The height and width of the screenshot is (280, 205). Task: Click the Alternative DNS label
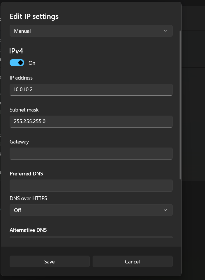[x=28, y=230]
